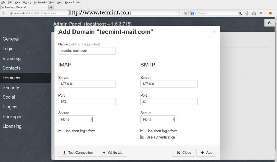This screenshot has height=162, width=277.
Task: Click the Test Connection button
Action: 77,153
